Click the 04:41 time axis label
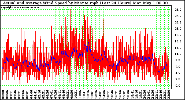Image resolution: width=185 pixels, height=100 pixels. (x=35, y=94)
